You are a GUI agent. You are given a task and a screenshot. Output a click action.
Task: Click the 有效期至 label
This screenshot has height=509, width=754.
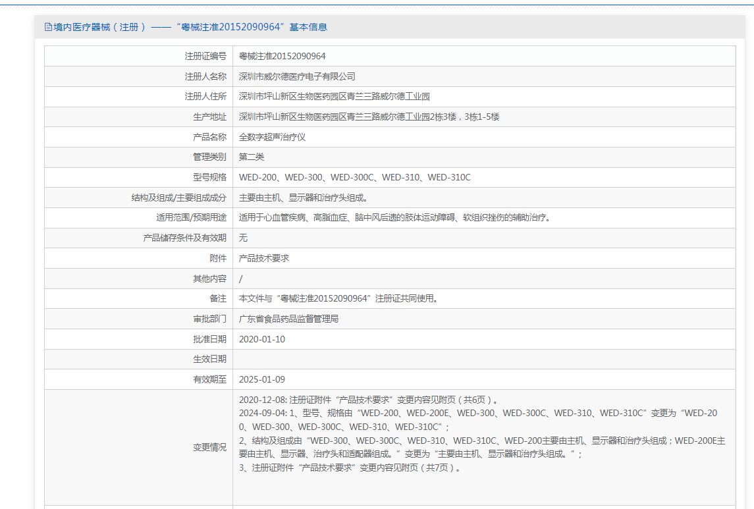click(x=209, y=379)
